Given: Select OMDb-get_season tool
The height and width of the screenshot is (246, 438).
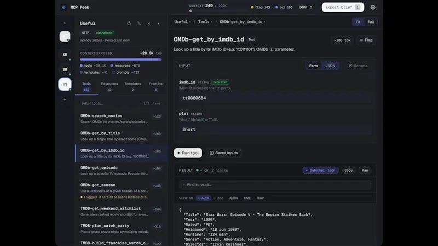Looking at the screenshot, I should pos(121,191).
